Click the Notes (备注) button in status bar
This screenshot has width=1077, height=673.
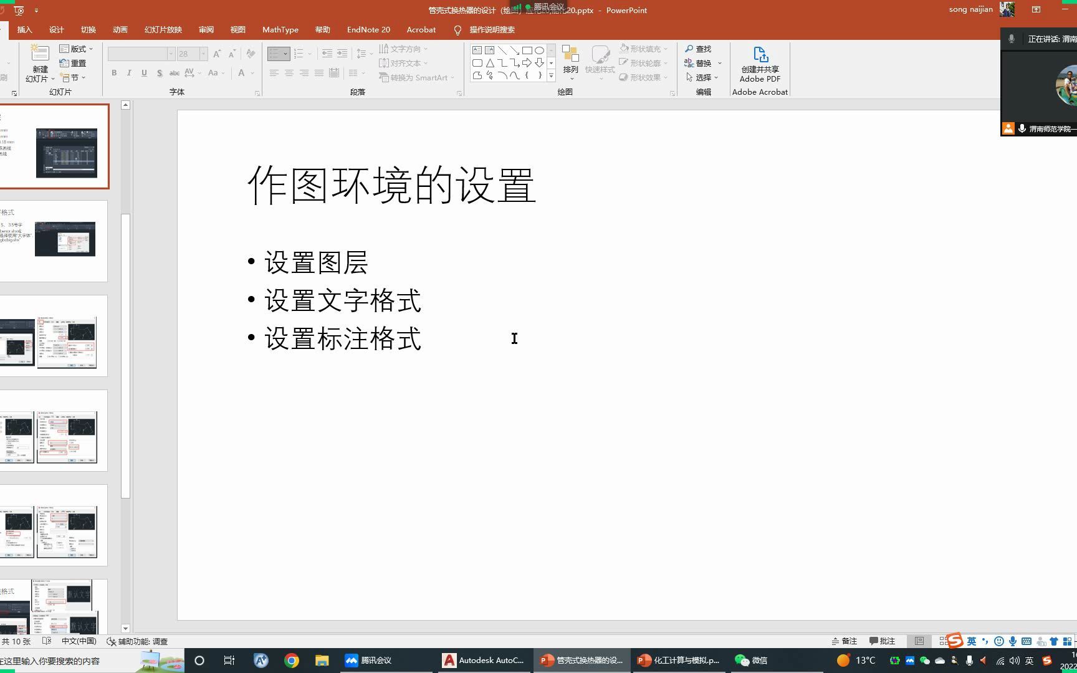[x=845, y=641]
